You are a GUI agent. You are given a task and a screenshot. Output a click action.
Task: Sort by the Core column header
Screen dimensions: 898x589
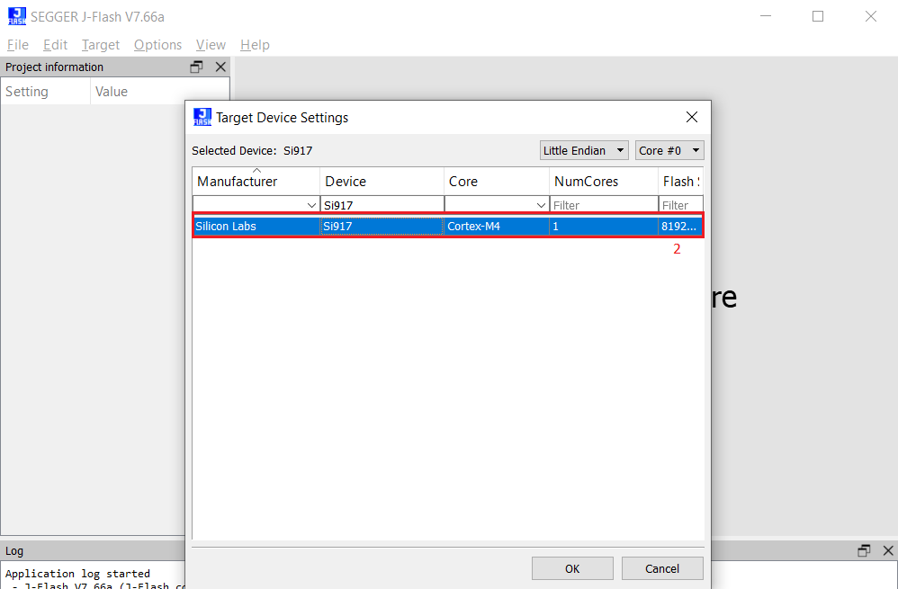[497, 181]
